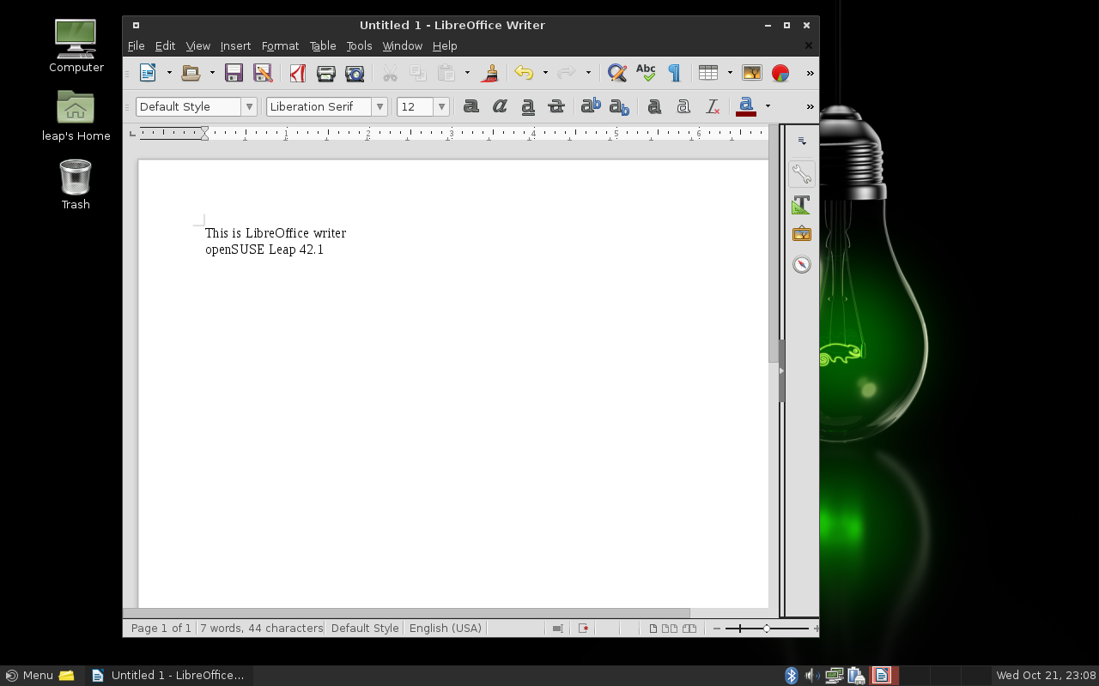The height and width of the screenshot is (686, 1099).
Task: Open Find & Replace tool
Action: click(616, 73)
